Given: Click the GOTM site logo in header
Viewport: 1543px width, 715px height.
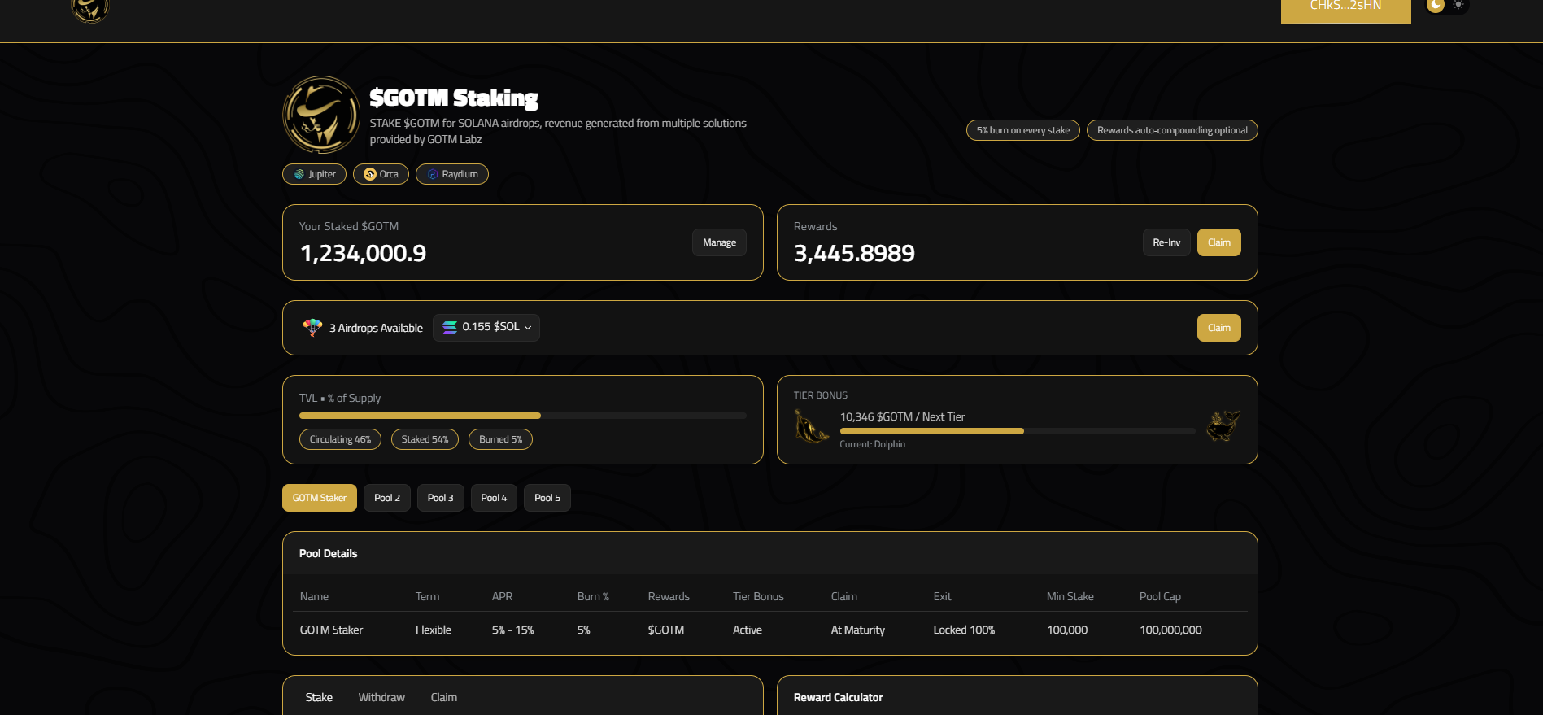Looking at the screenshot, I should pos(90,10).
